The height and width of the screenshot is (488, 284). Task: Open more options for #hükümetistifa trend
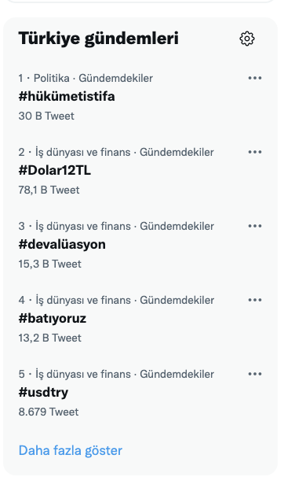click(x=255, y=78)
